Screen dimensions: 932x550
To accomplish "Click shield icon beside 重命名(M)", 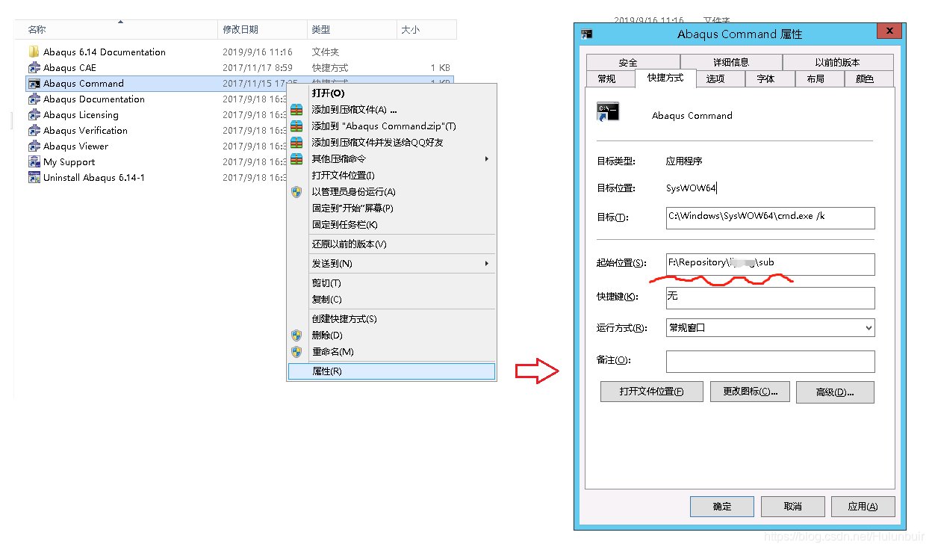I will coord(296,351).
